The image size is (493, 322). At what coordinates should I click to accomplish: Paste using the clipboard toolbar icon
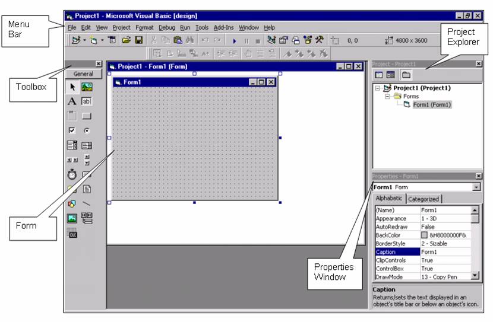(178, 40)
